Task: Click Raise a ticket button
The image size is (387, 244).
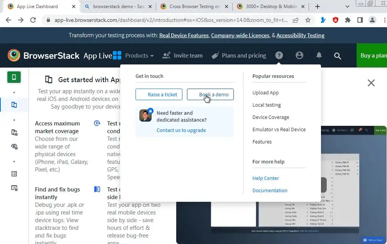Action: tap(159, 94)
